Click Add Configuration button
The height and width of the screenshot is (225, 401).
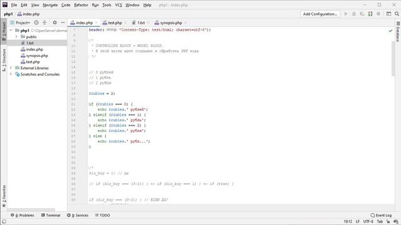click(320, 14)
